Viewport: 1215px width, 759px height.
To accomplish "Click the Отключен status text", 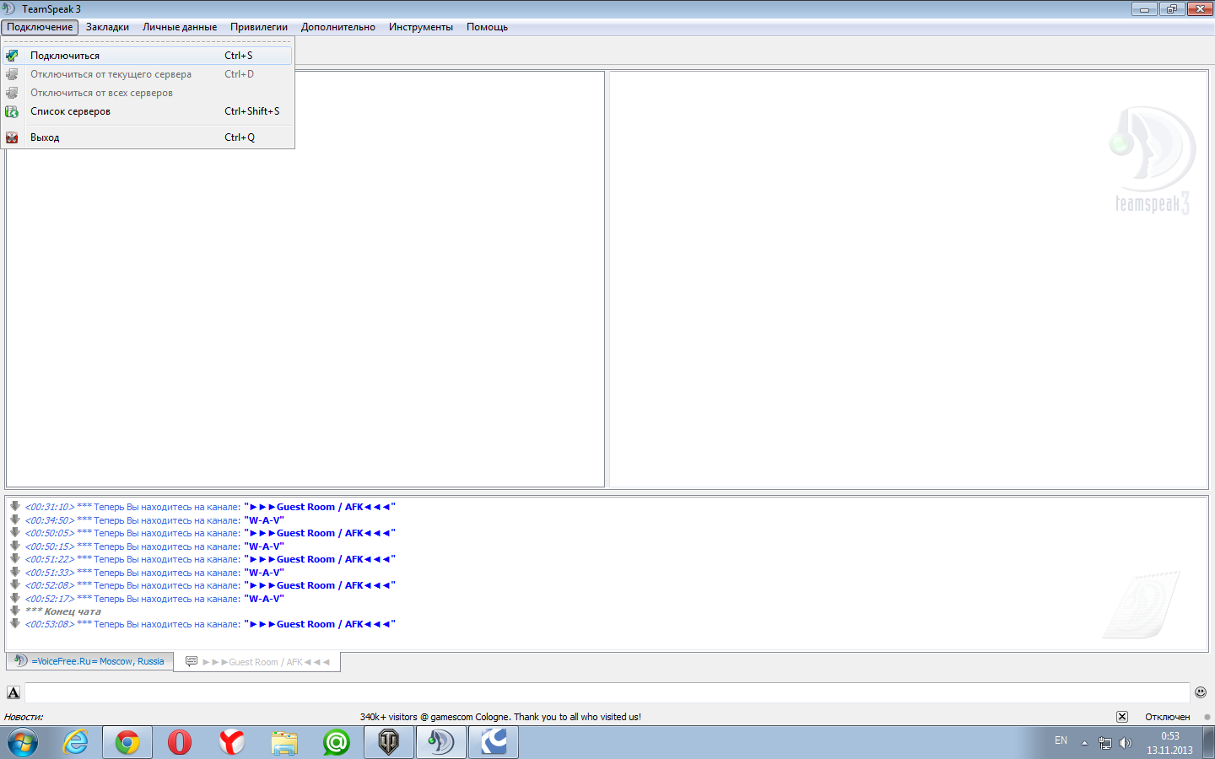I will coord(1168,717).
